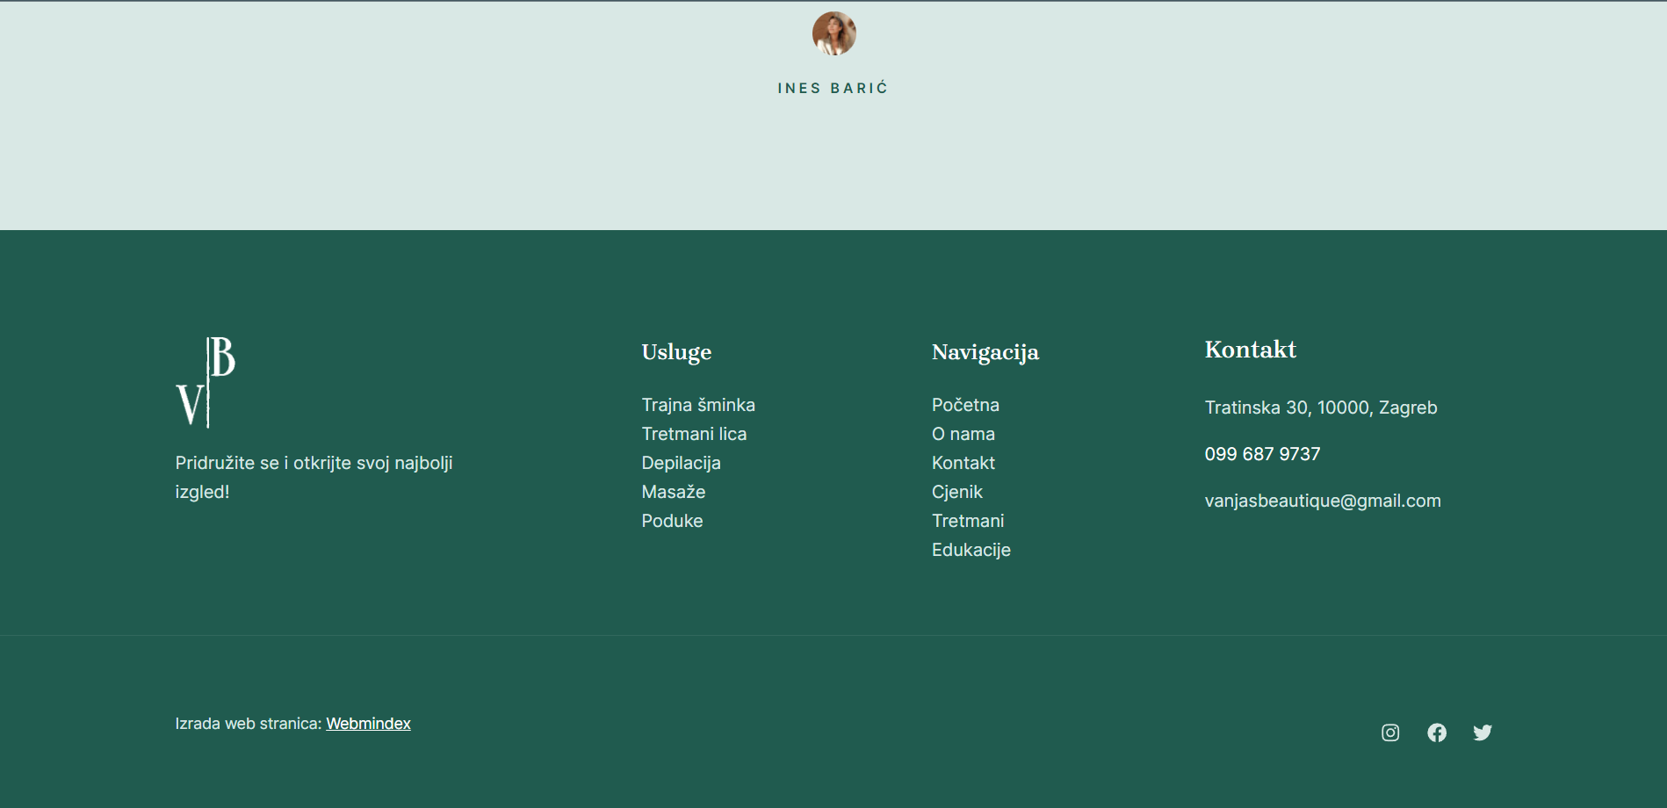This screenshot has width=1667, height=808.
Task: Go to Kontakt in Navigacija
Action: click(x=963, y=463)
